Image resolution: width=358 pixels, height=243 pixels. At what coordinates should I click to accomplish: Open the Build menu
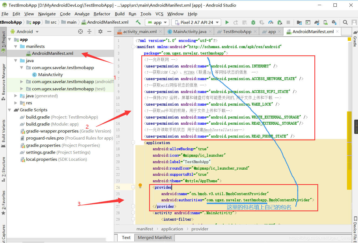120,14
